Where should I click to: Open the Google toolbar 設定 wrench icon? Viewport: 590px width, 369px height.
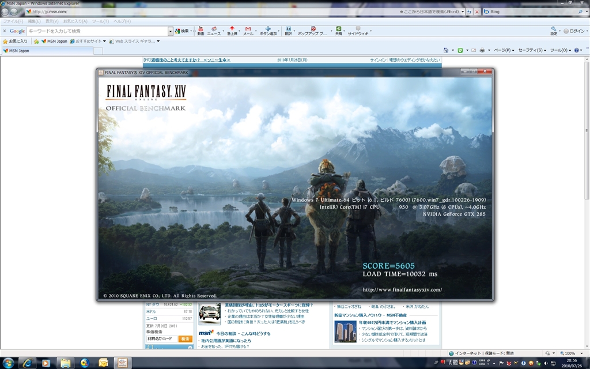(x=554, y=31)
